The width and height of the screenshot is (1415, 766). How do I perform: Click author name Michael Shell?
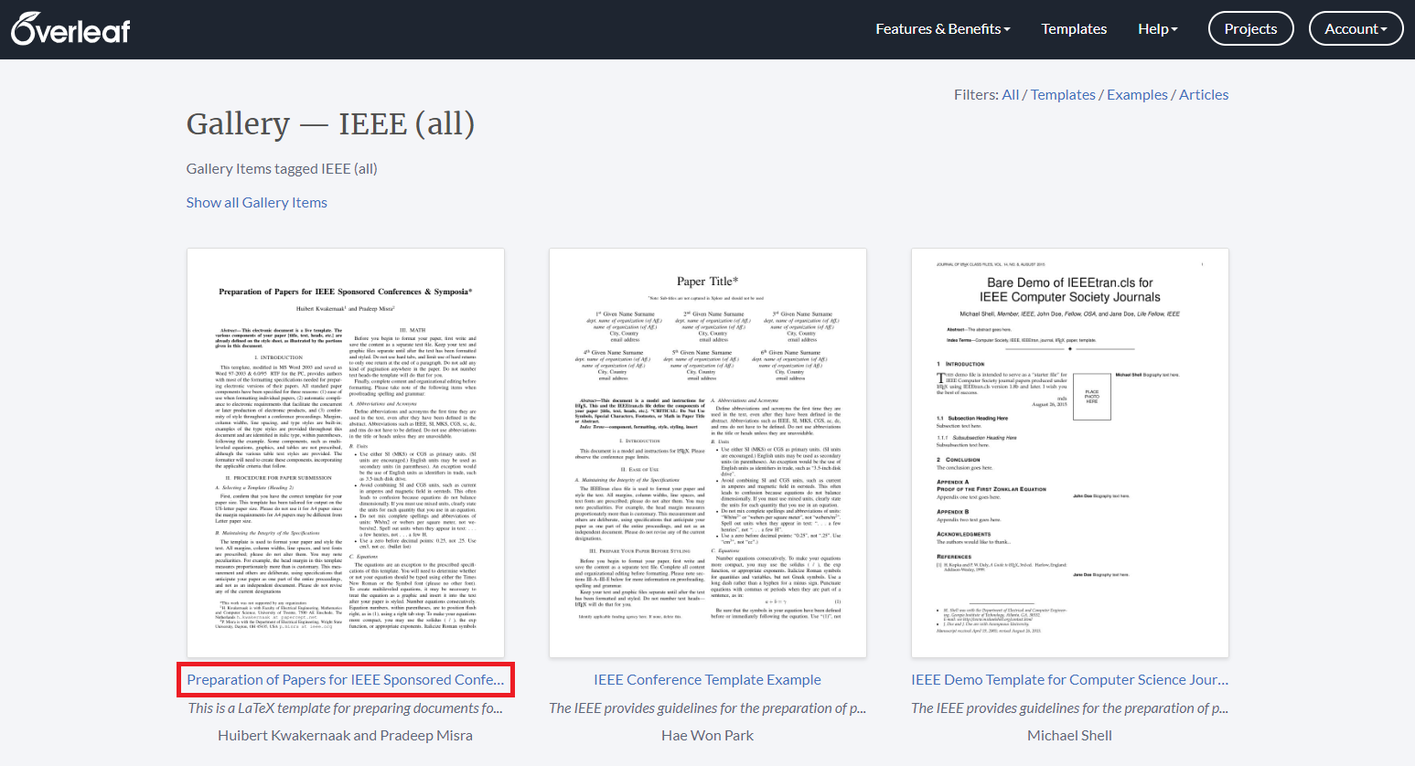pyautogui.click(x=1070, y=736)
